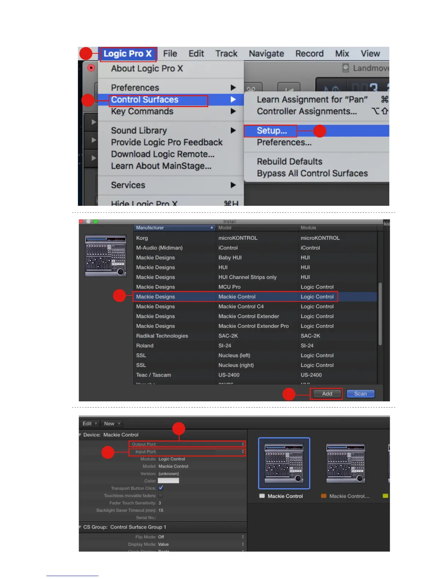Screen dimensions: 448x579
Task: Sort by the Manufacturer column header
Action: coord(175,228)
